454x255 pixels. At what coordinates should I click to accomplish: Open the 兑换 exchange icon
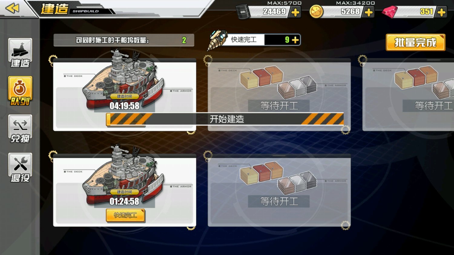click(x=20, y=129)
